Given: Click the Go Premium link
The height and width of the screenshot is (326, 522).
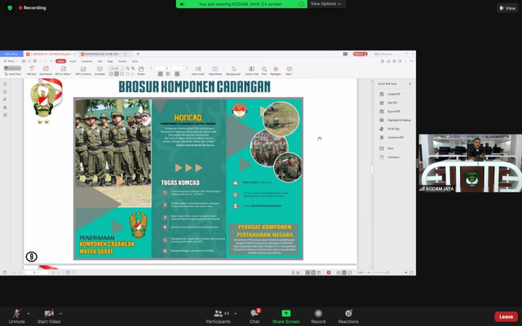Looking at the screenshot, I should [x=383, y=54].
